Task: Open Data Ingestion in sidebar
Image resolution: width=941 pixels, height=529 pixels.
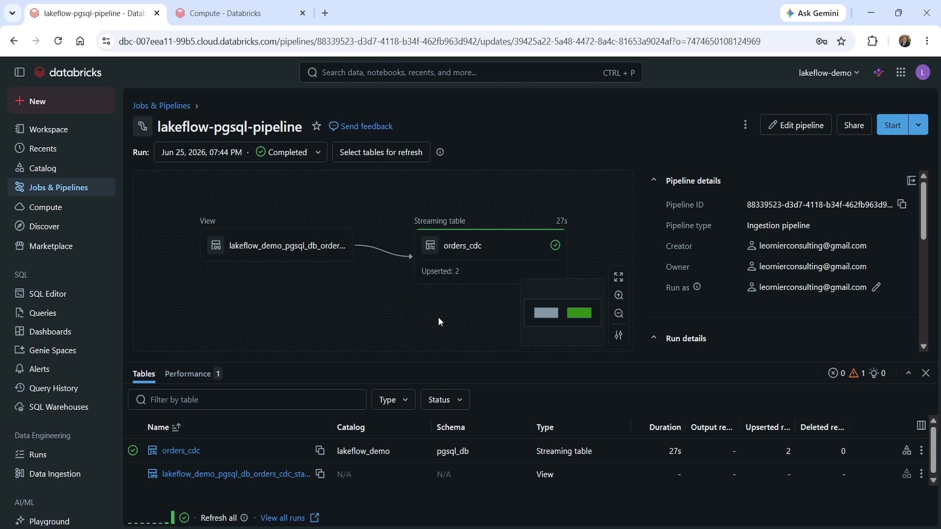Action: click(61, 474)
